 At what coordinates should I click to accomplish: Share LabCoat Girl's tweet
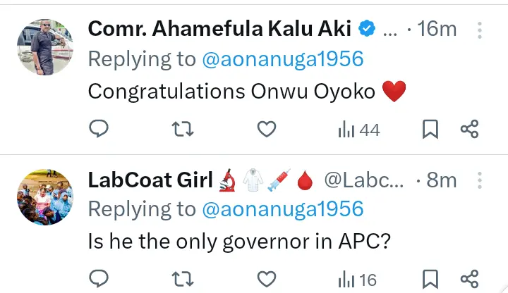coord(470,280)
